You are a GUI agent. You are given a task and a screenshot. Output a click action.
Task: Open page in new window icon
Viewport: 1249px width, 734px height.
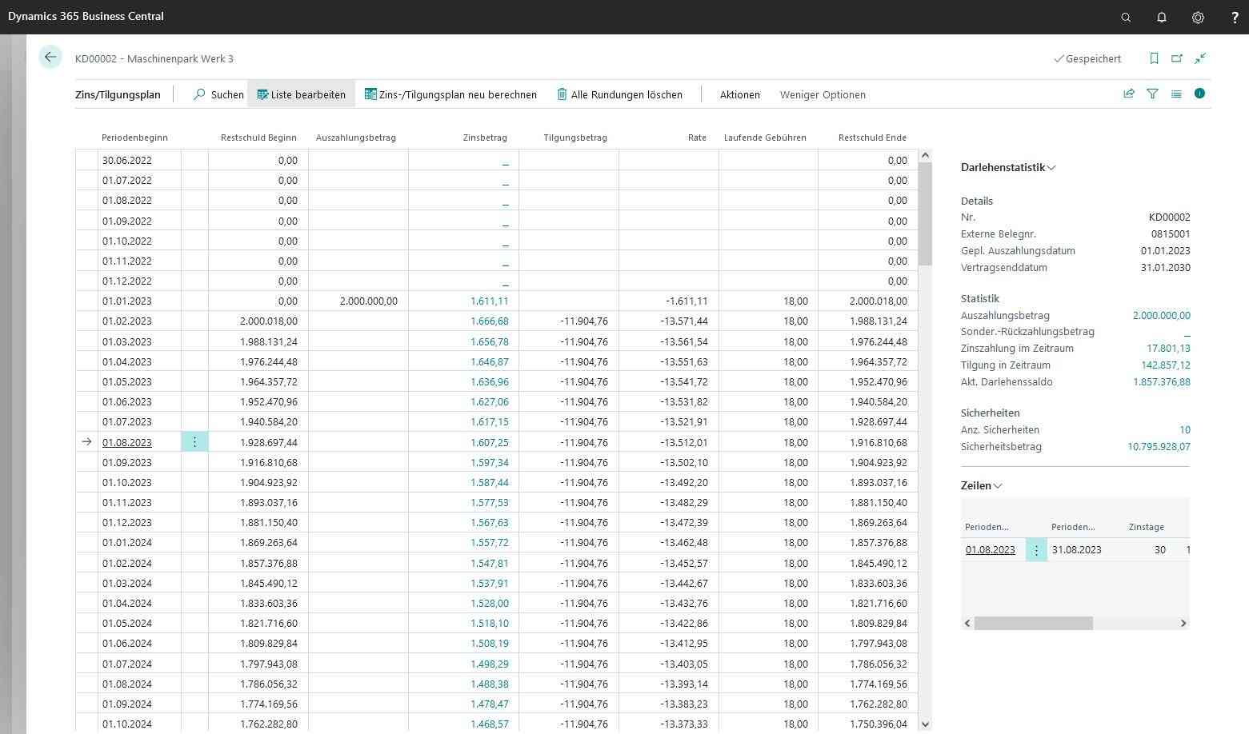click(1177, 58)
